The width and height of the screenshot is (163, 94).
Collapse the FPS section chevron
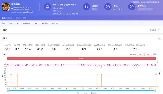pos(160,38)
